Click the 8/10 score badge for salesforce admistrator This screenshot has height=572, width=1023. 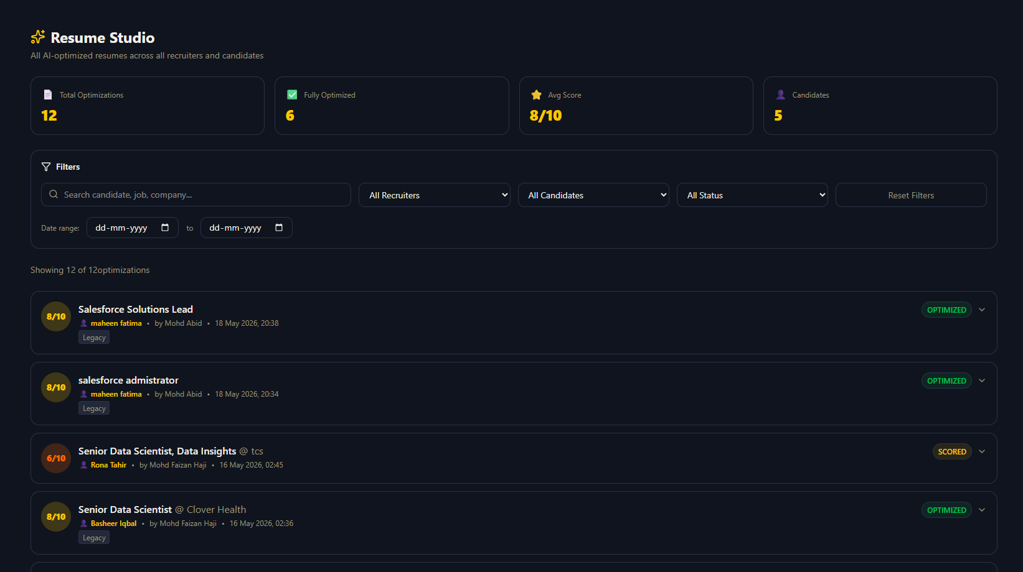point(56,387)
